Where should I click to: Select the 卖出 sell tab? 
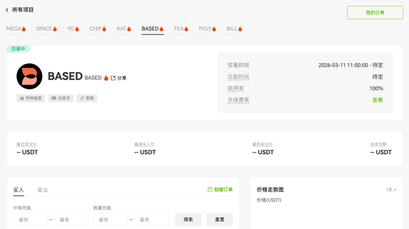[42, 190]
